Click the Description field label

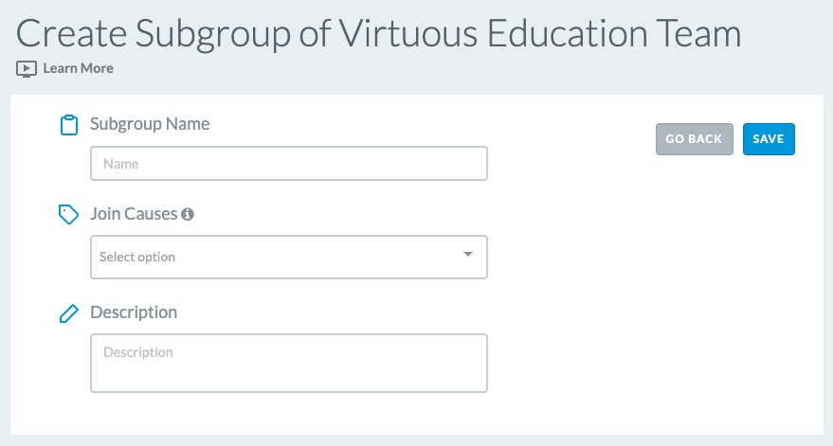(x=134, y=312)
